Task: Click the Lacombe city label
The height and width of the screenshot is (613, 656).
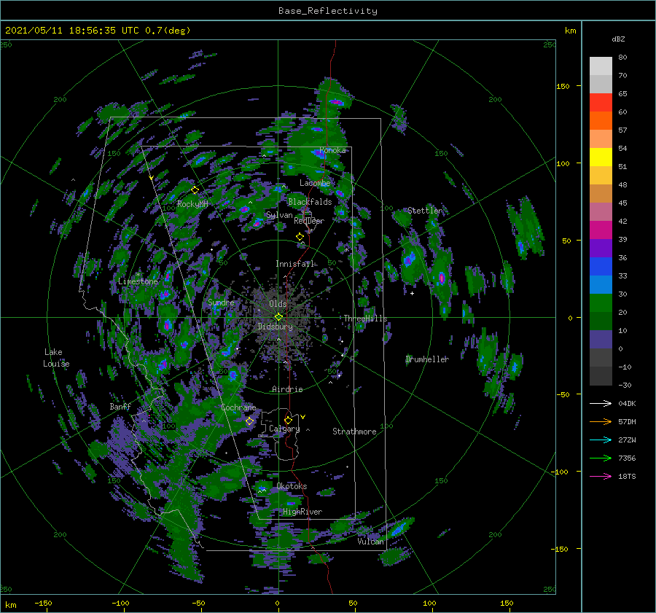Action: pos(315,183)
